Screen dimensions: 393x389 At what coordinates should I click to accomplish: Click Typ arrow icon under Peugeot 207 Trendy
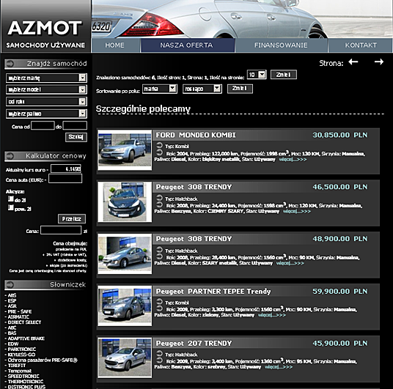159,354
